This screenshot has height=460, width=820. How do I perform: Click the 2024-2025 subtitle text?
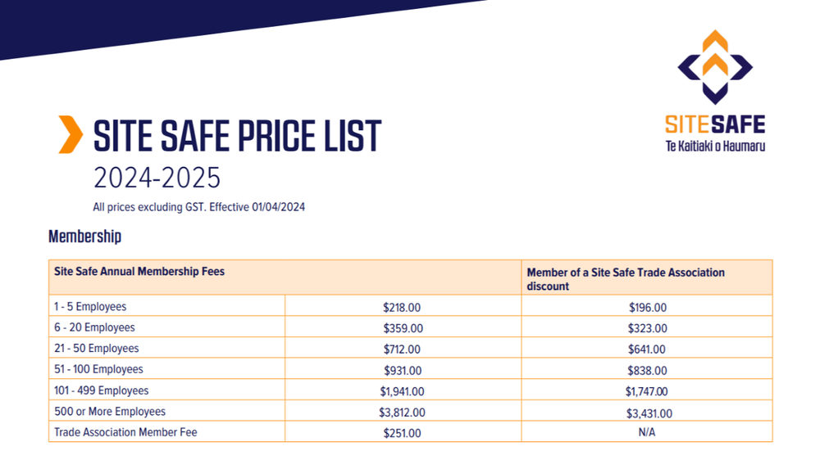[x=157, y=178]
